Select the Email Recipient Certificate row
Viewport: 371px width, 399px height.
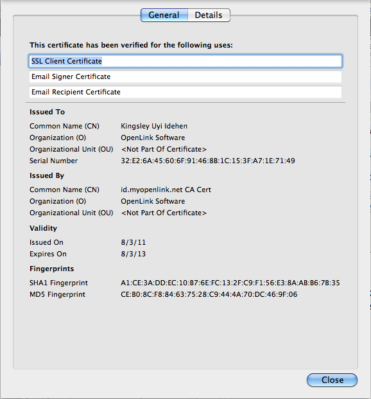(x=185, y=92)
